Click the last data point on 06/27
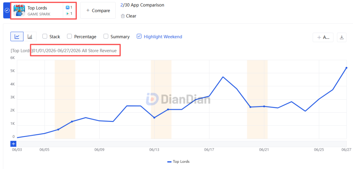This screenshot has width=353, height=169. coord(346,68)
